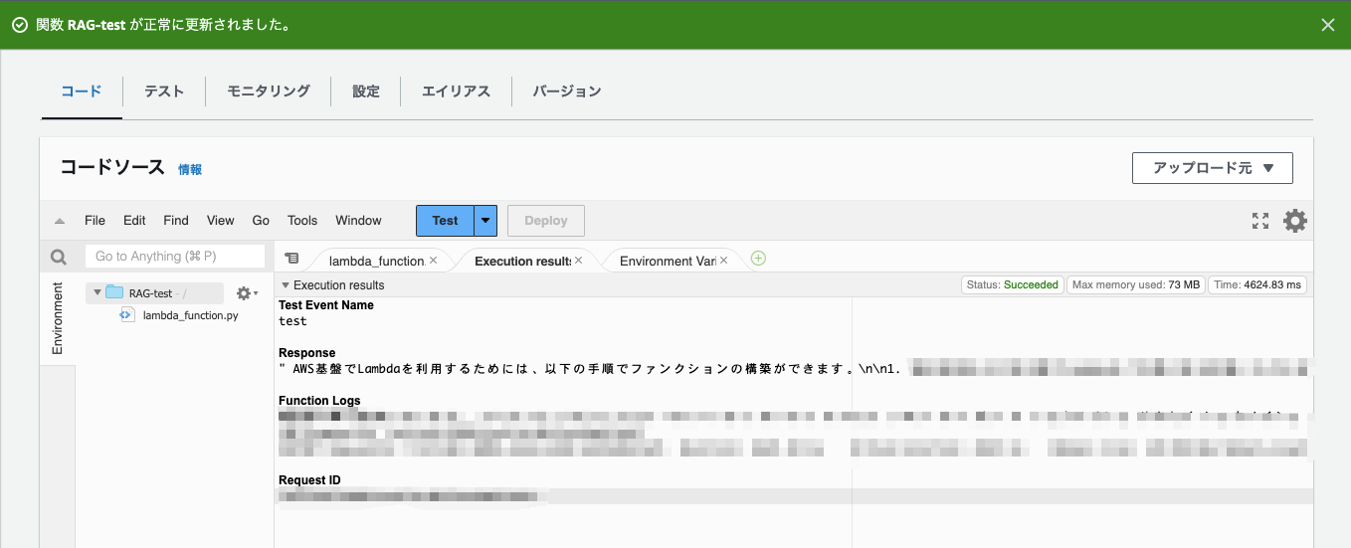The width and height of the screenshot is (1351, 548).
Task: Click the tab list icon left of tabs
Action: pos(291,259)
